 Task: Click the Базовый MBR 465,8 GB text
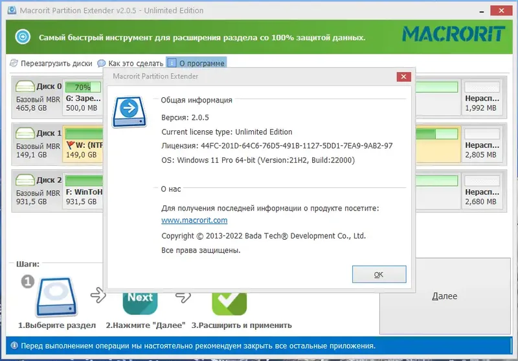coord(38,104)
